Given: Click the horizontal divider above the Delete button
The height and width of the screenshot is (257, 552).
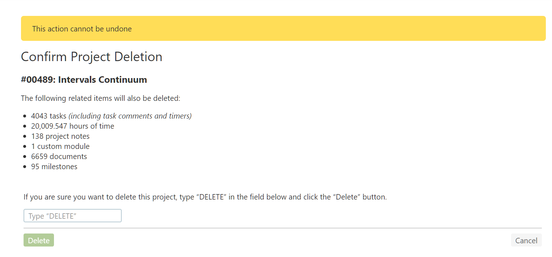Looking at the screenshot, I should [x=283, y=228].
